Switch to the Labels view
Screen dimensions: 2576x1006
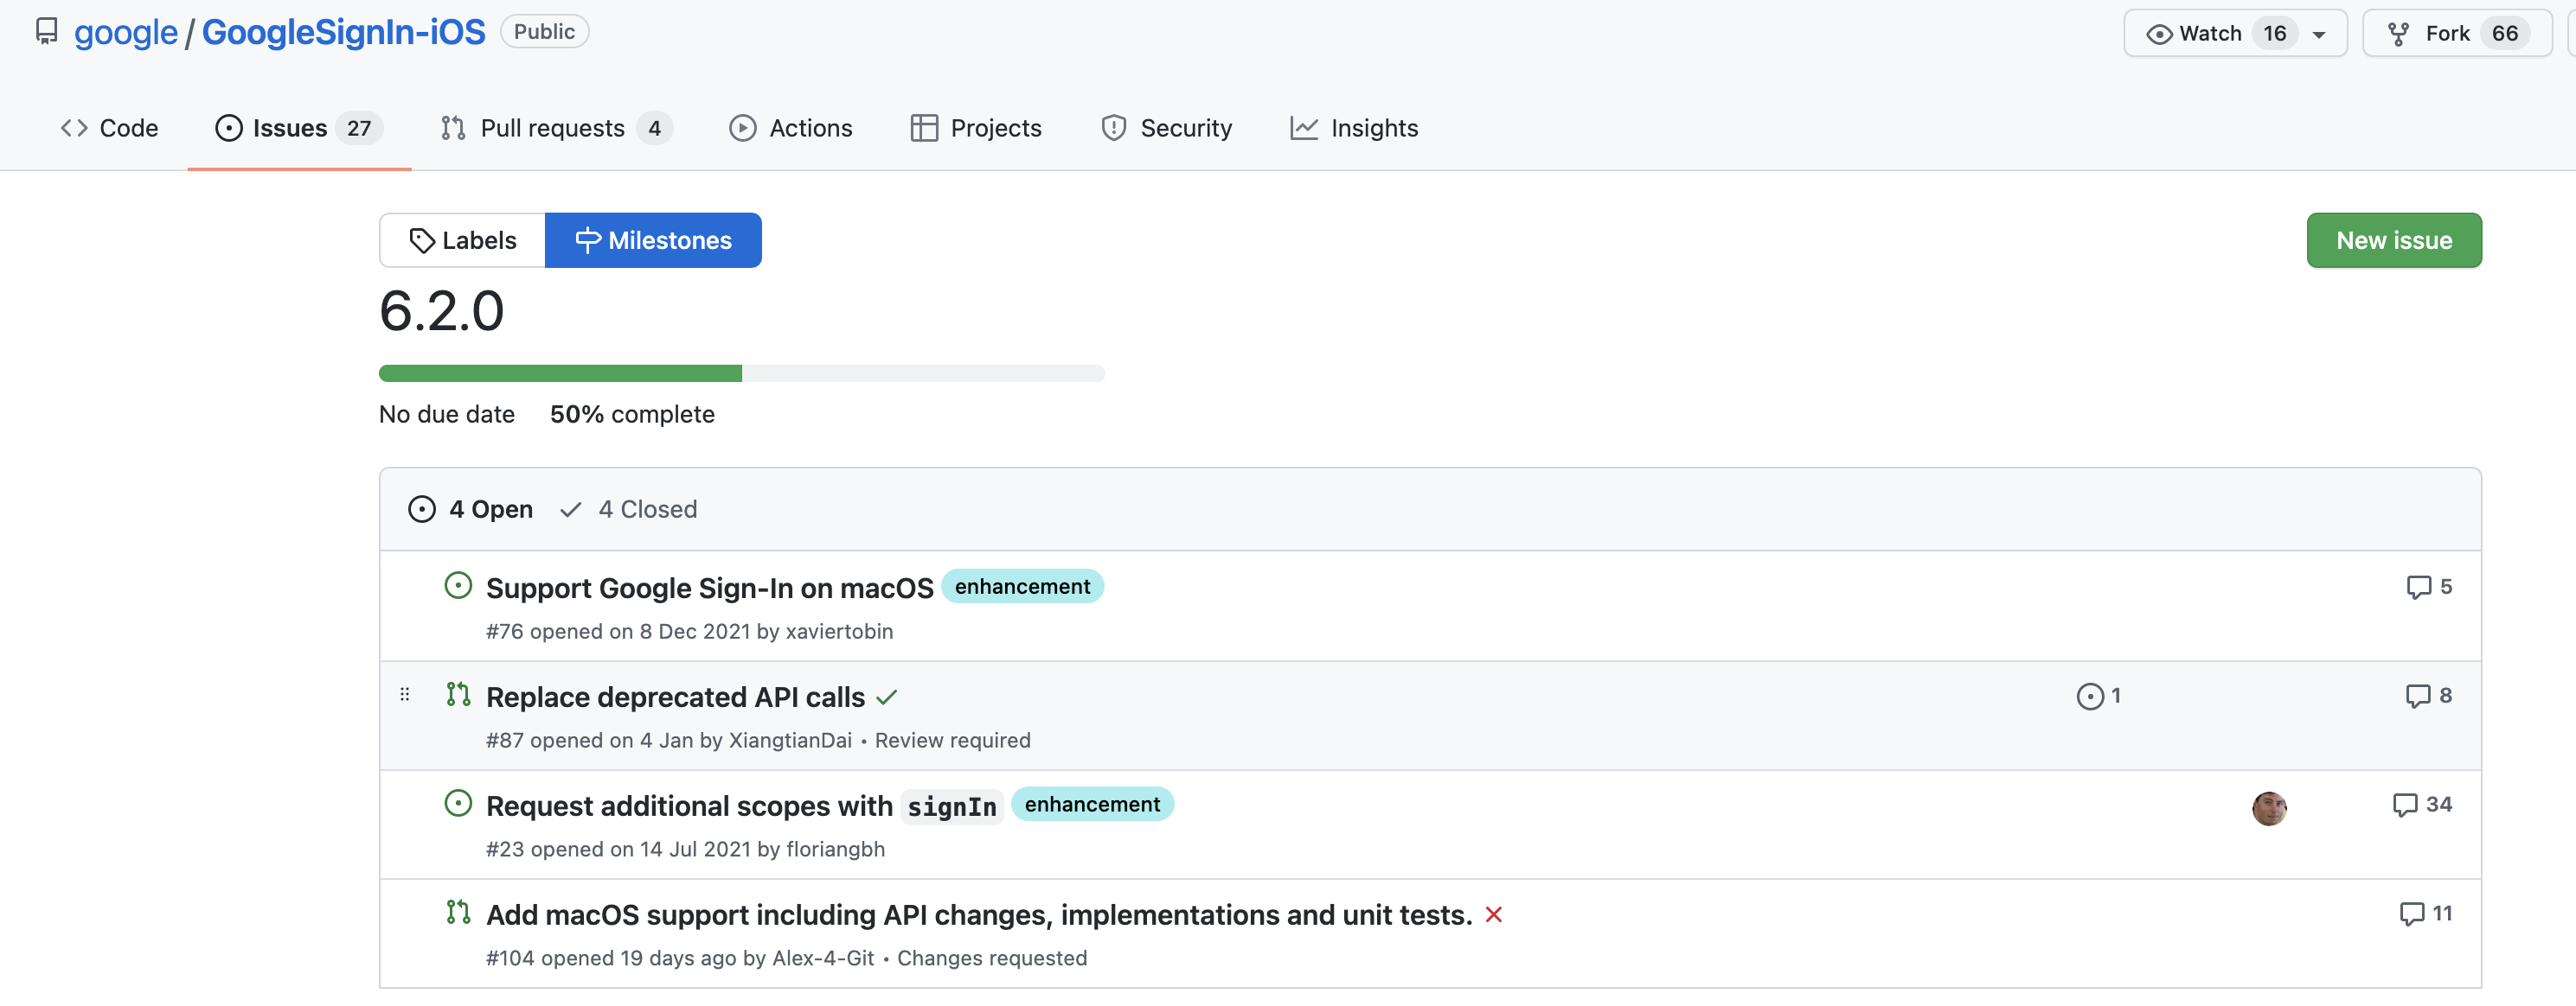[463, 241]
